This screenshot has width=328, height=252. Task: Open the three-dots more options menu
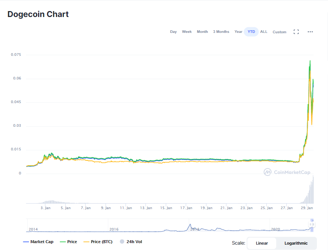(x=310, y=32)
